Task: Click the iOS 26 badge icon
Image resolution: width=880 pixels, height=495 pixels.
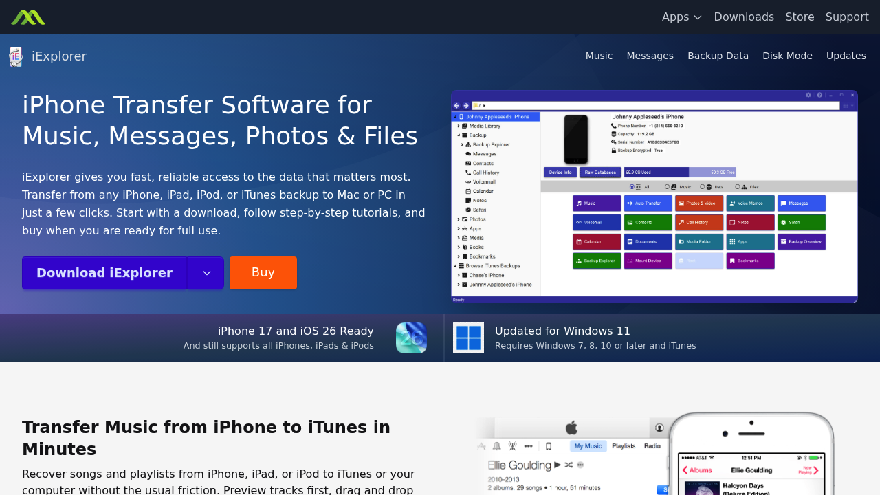Action: tap(411, 338)
